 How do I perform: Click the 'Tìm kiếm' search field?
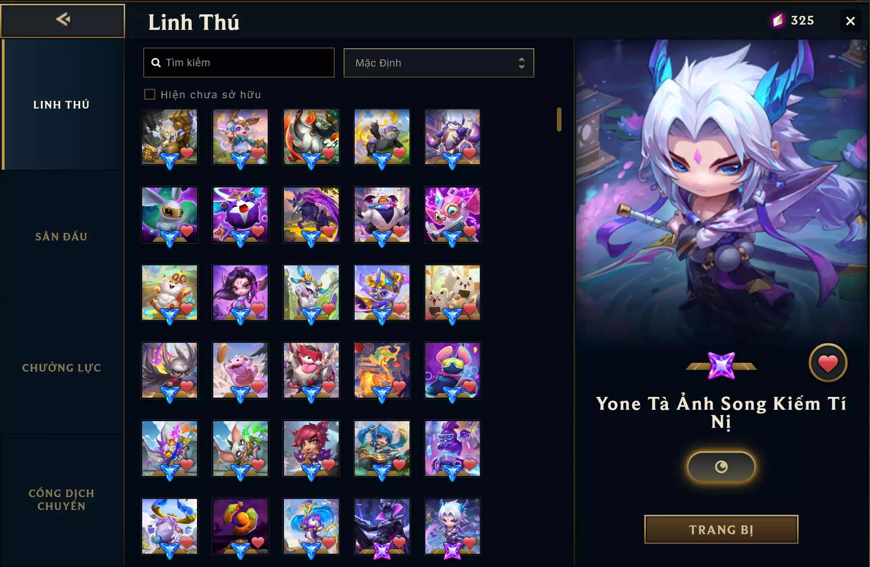coord(239,63)
